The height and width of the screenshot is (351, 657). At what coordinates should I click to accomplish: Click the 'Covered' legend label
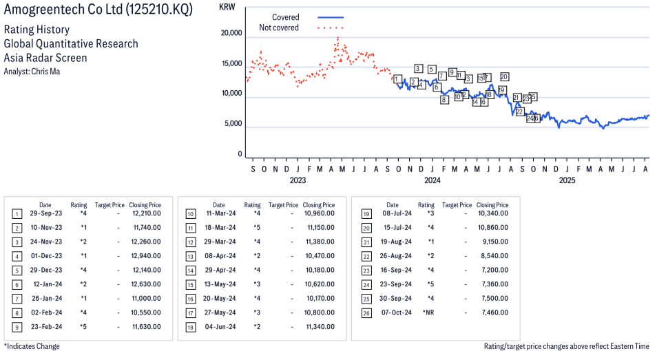pyautogui.click(x=285, y=17)
